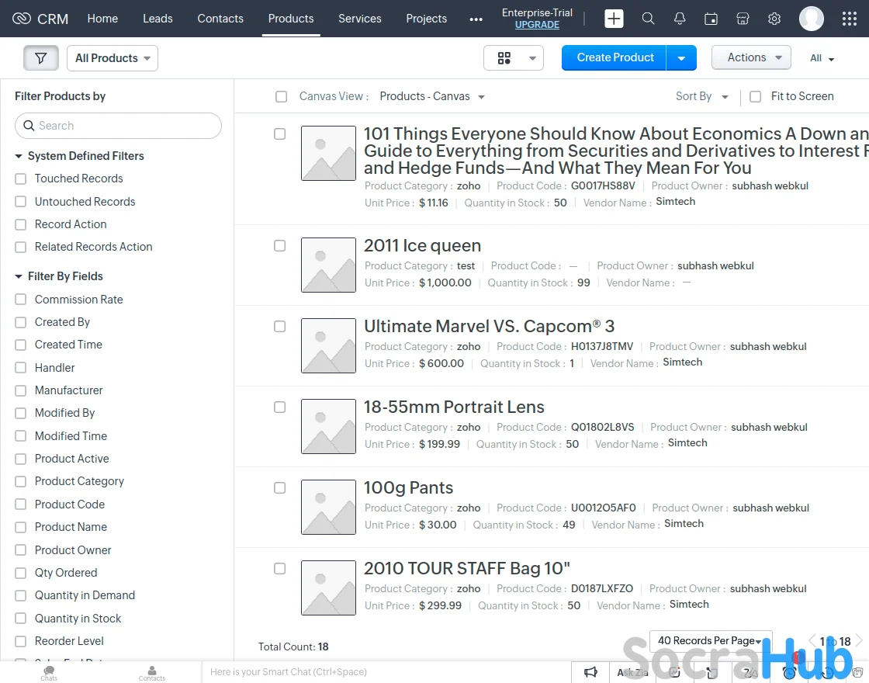Switch to the Leads tab

coord(158,19)
